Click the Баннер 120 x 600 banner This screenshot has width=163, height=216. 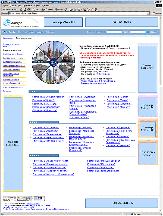coord(13,143)
